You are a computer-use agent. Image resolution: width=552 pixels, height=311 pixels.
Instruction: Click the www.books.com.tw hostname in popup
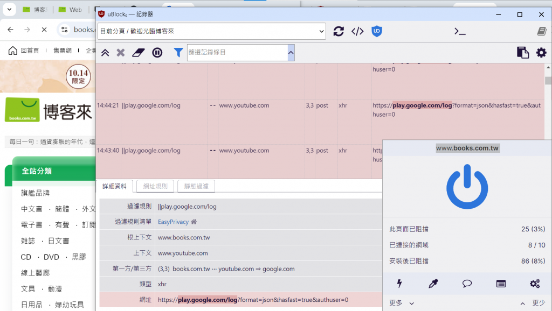click(467, 149)
